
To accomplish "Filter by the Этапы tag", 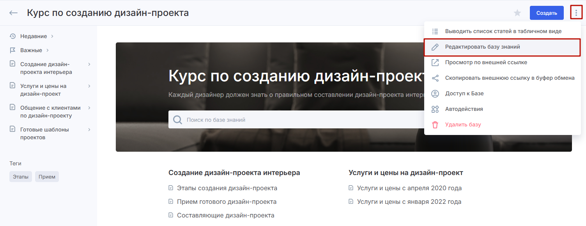I will point(21,177).
